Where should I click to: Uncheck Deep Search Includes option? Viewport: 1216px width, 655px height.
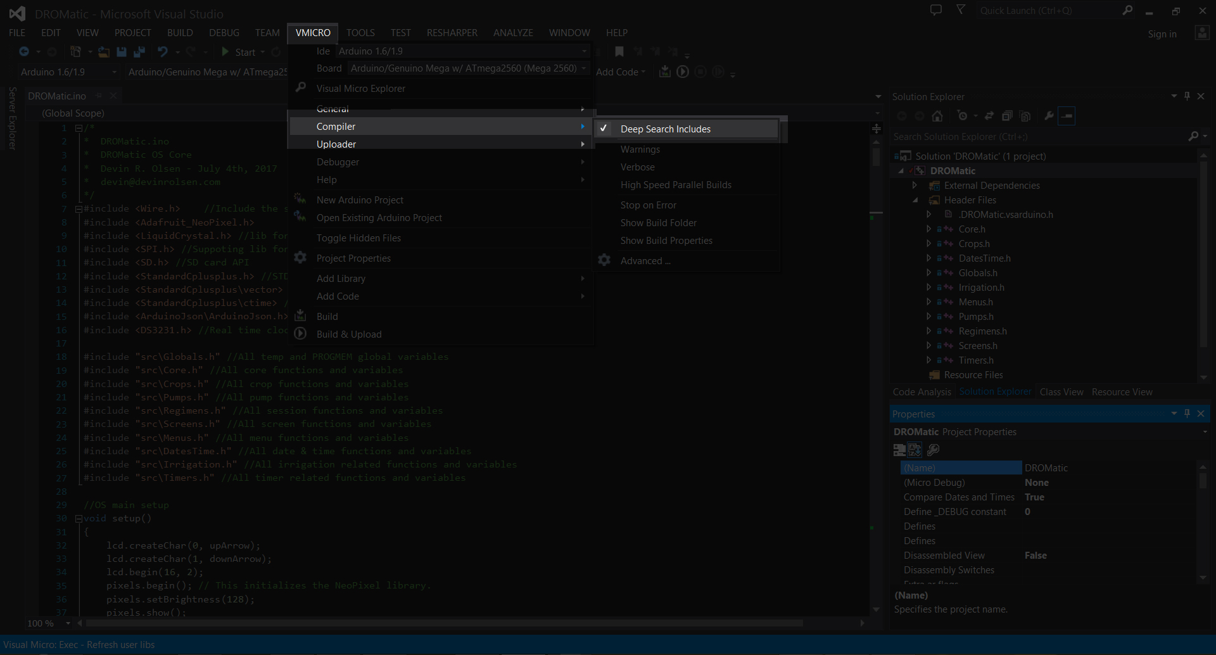click(687, 129)
